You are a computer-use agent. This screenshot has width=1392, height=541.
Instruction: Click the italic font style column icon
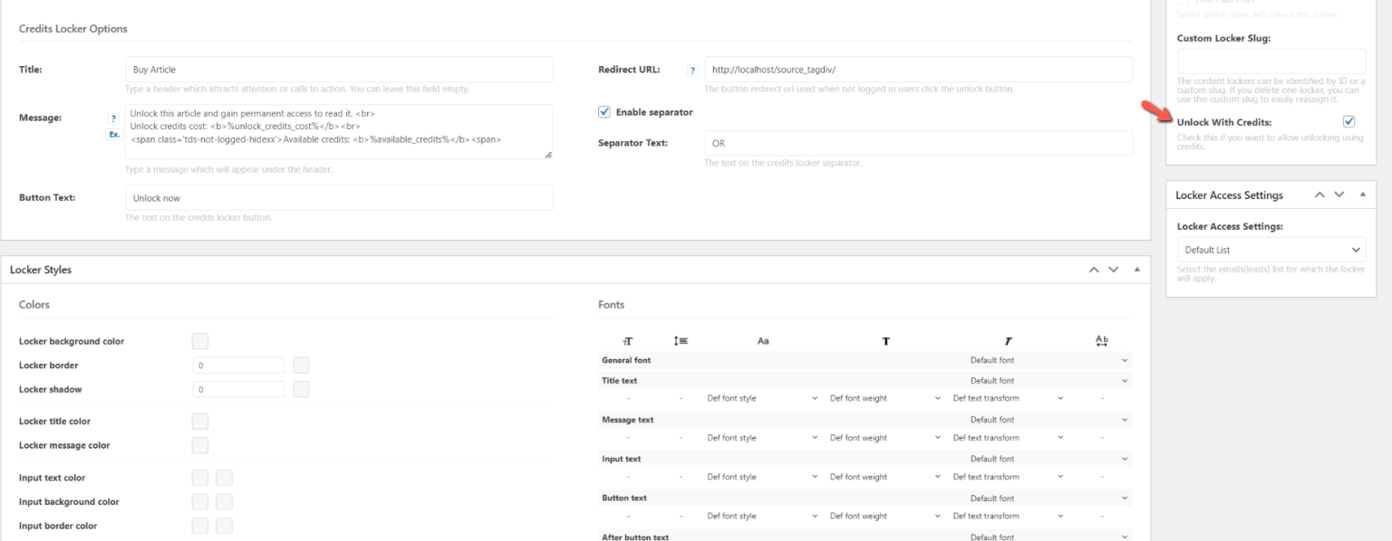click(x=1007, y=340)
